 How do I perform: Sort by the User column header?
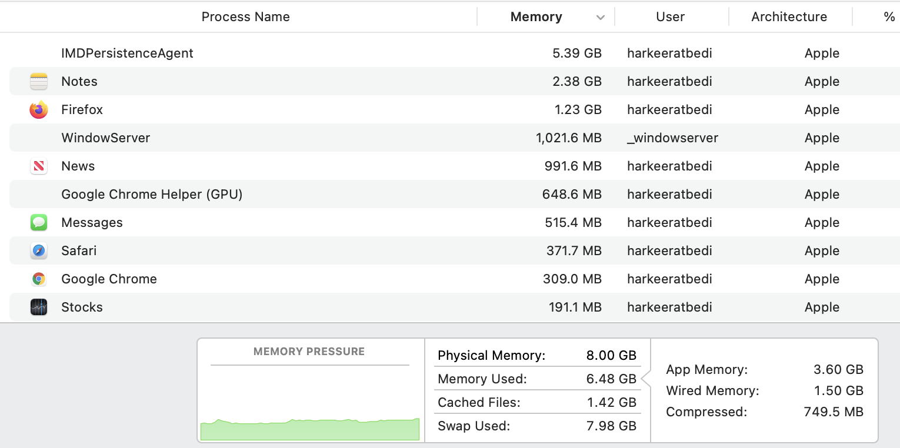click(670, 17)
